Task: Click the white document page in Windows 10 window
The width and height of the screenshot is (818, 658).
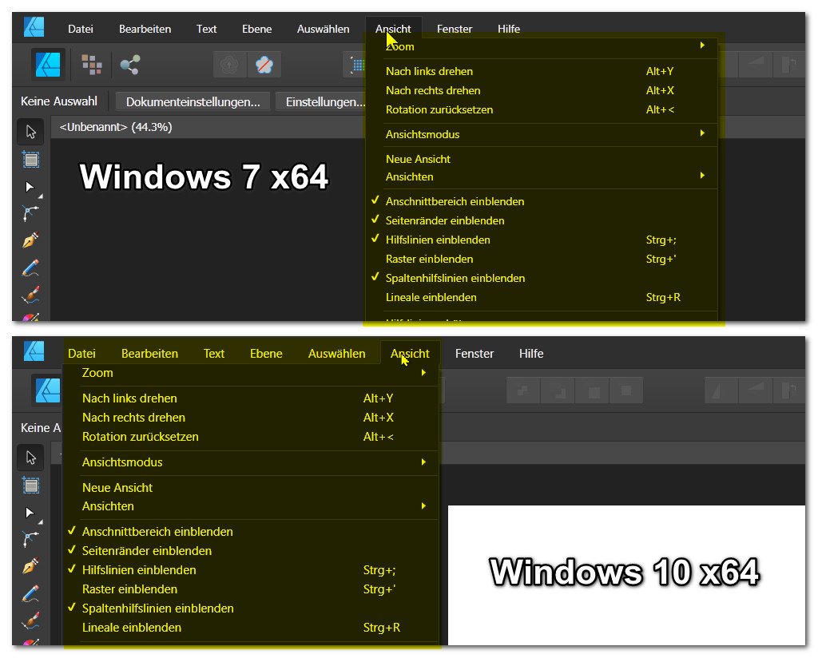Action: [626, 575]
